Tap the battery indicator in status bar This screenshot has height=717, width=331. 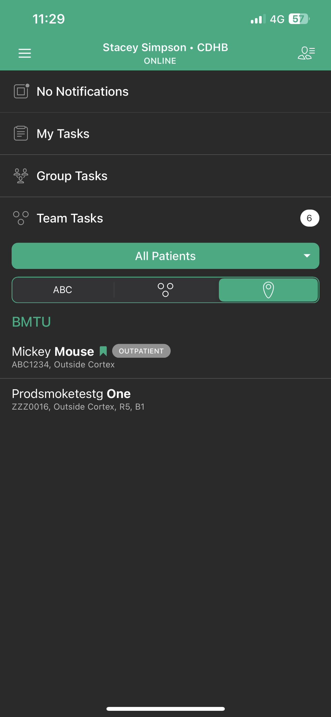pos(299,19)
